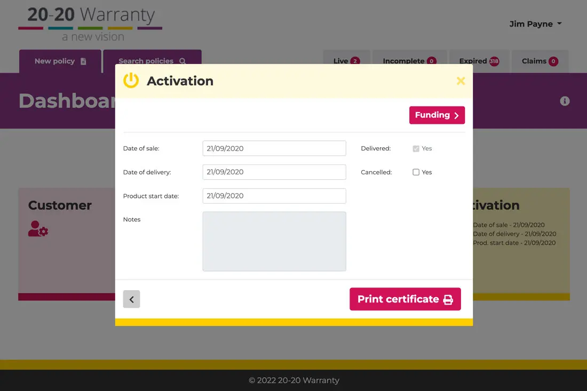Close the Activation dialog with the X
Screen dimensions: 587x391
point(461,81)
